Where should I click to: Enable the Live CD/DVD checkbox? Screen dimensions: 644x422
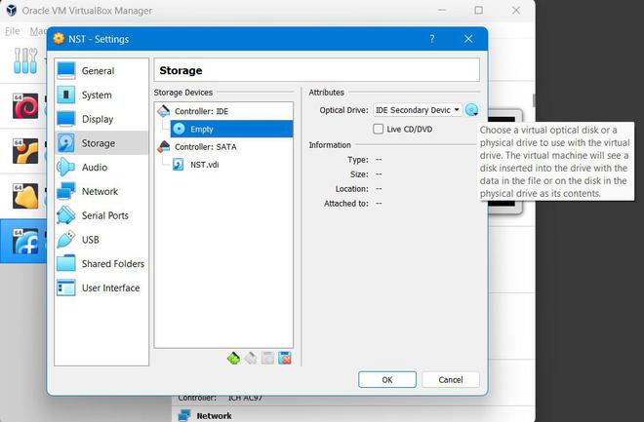click(378, 130)
